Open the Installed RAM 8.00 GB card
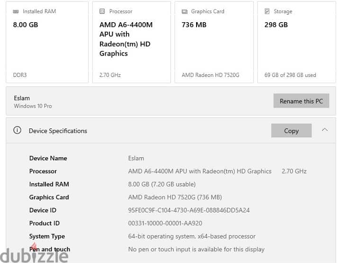 (x=47, y=42)
